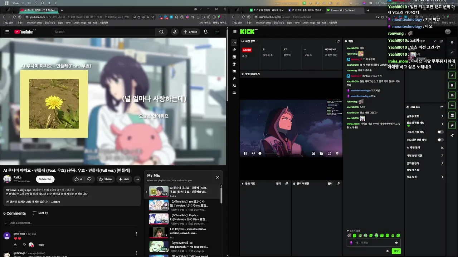Expand goal settings chevron
Viewport: 458px width, 257px height.
[x=442, y=177]
